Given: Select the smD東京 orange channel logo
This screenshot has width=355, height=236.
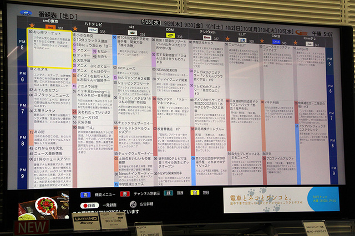Looking at the screenshot, I should click(50, 27).
